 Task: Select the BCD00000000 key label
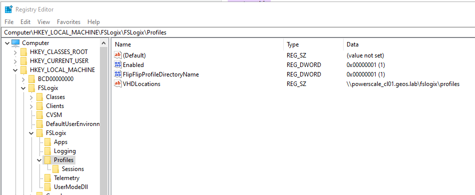click(56, 79)
